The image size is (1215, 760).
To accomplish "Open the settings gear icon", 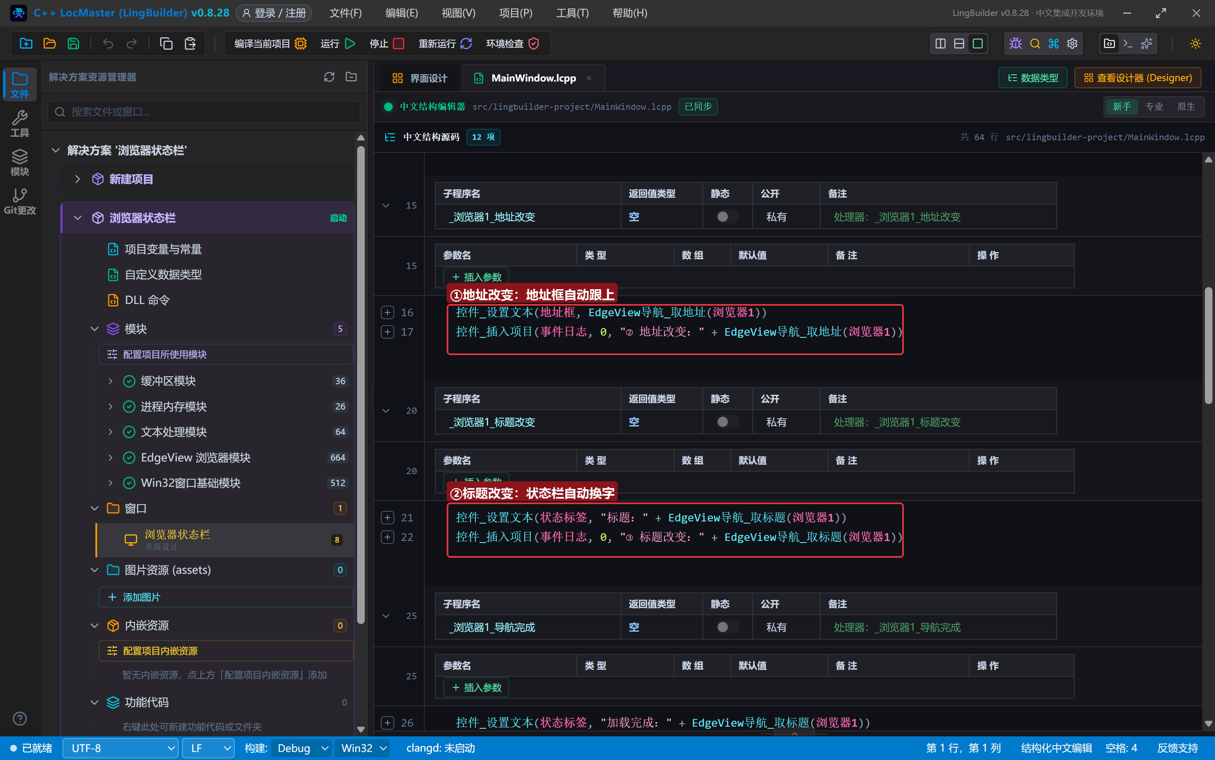I will tap(1072, 44).
